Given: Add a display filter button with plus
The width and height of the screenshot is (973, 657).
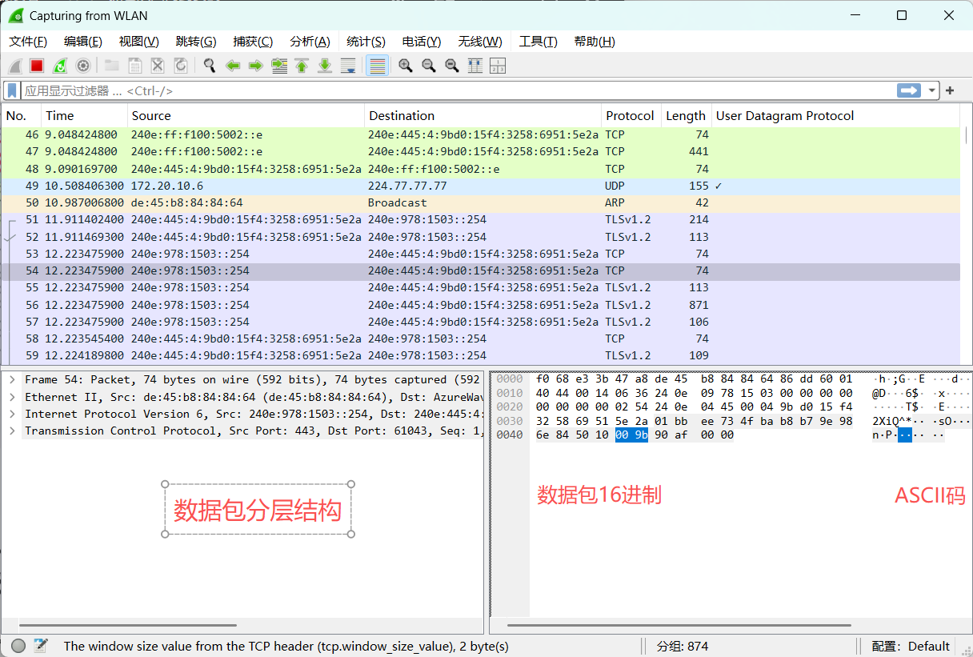Looking at the screenshot, I should click(951, 90).
